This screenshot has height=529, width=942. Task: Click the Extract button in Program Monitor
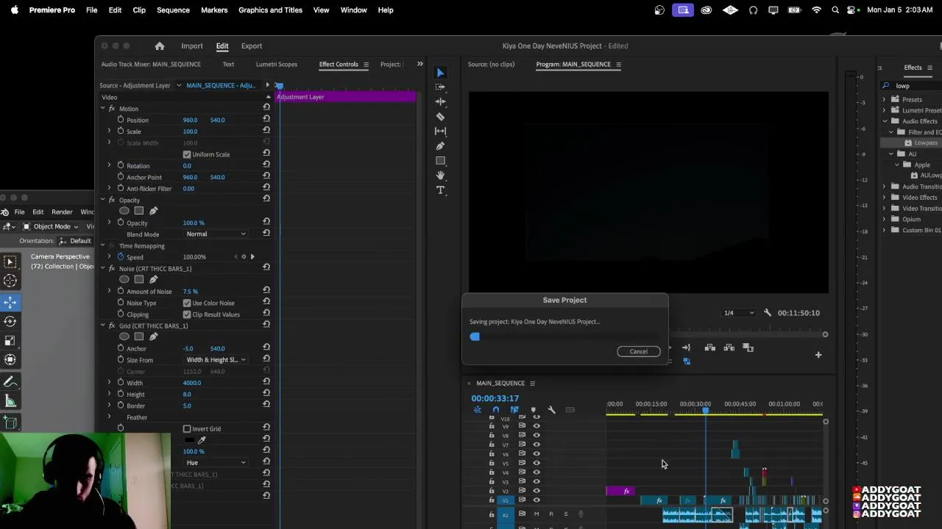coord(729,348)
